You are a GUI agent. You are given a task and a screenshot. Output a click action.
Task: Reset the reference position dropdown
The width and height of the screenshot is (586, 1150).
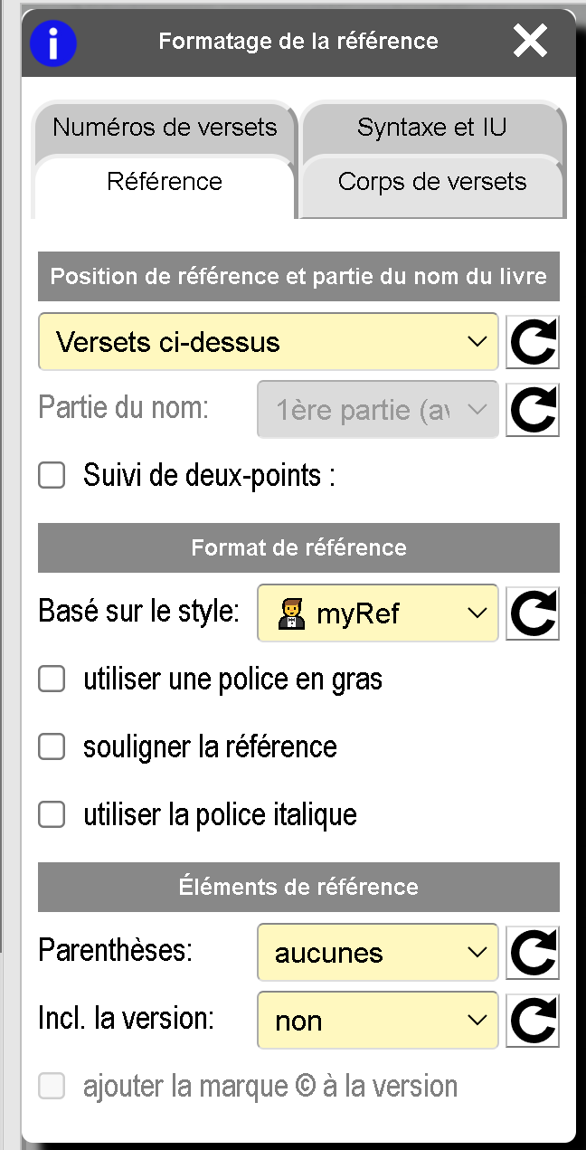532,342
